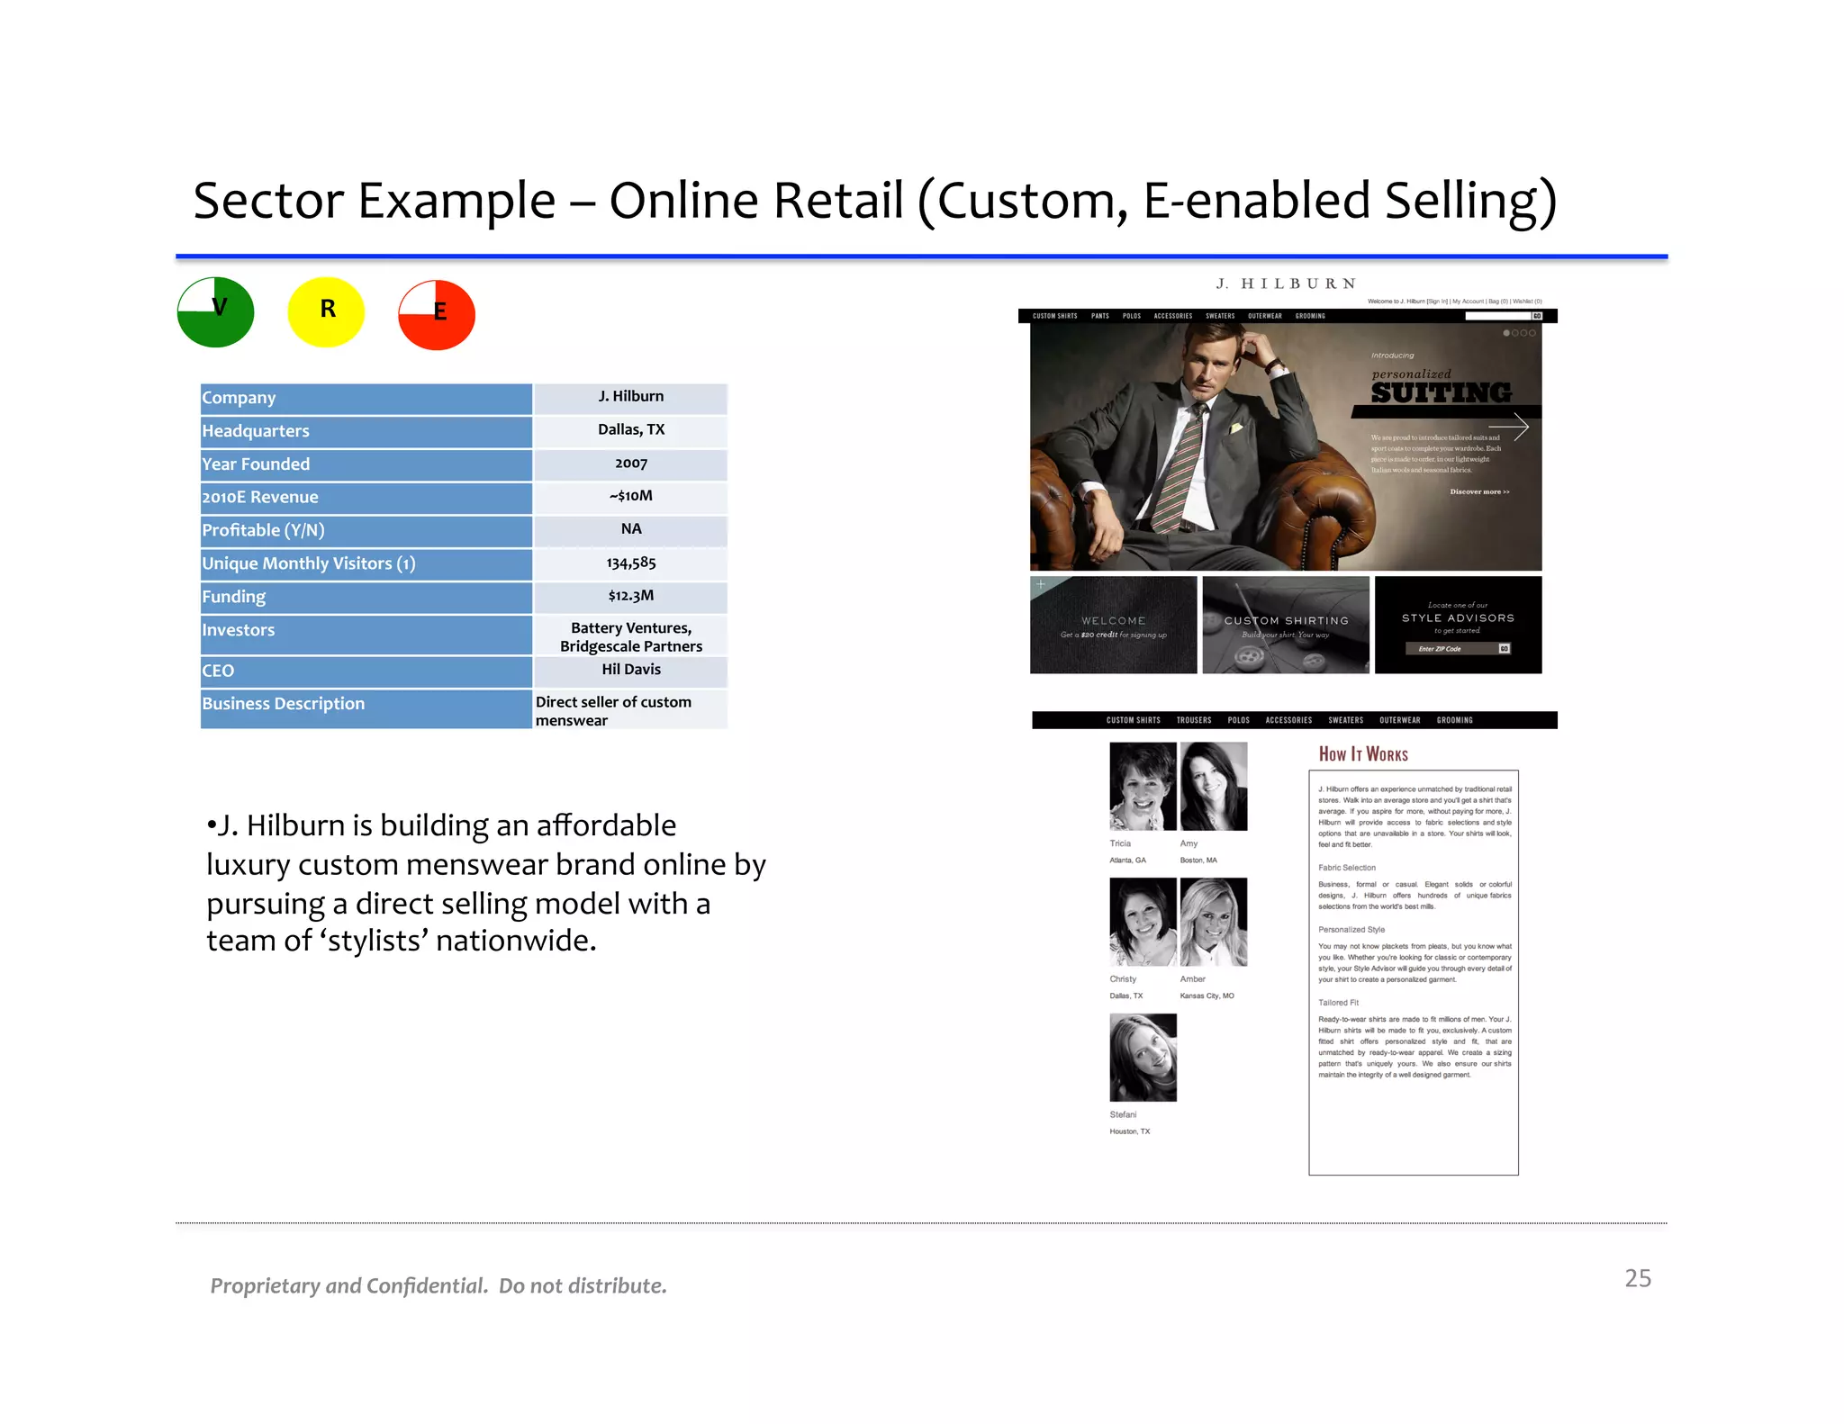Click the GO search button in top navigation

click(1537, 316)
